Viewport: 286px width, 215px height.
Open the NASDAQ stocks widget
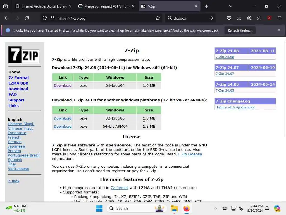(x=17, y=208)
